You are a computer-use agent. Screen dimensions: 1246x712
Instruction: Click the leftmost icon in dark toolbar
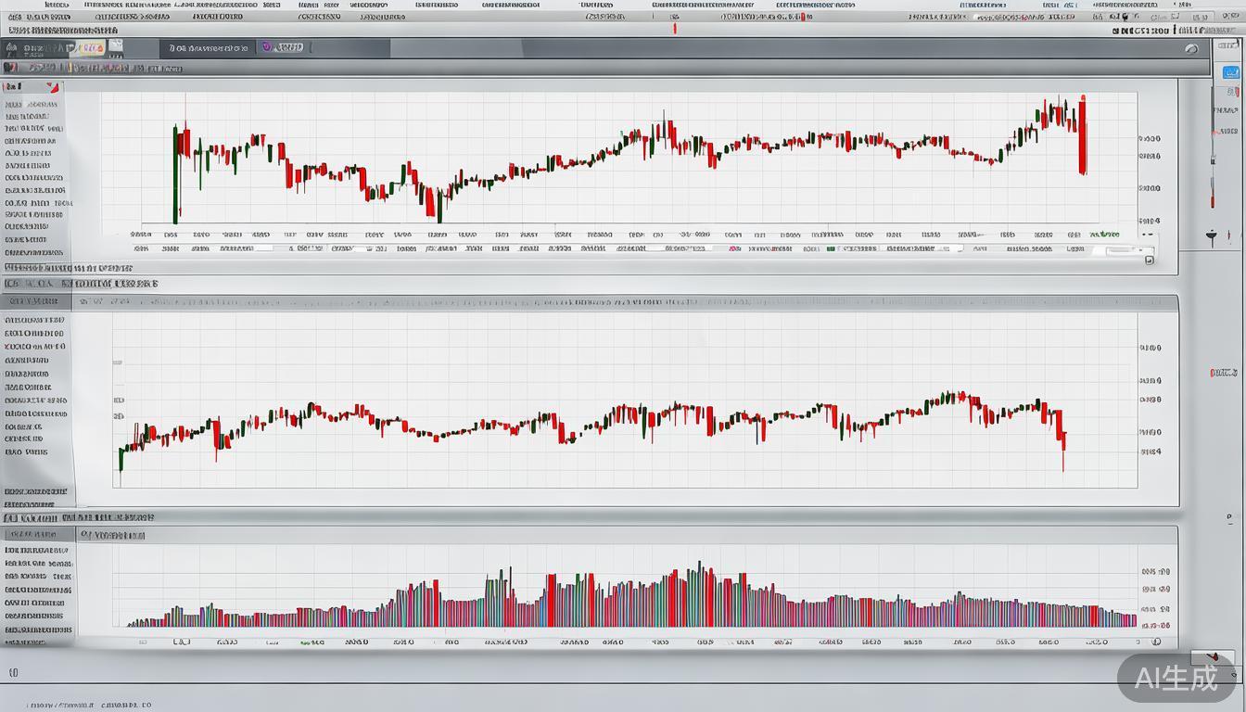12,47
